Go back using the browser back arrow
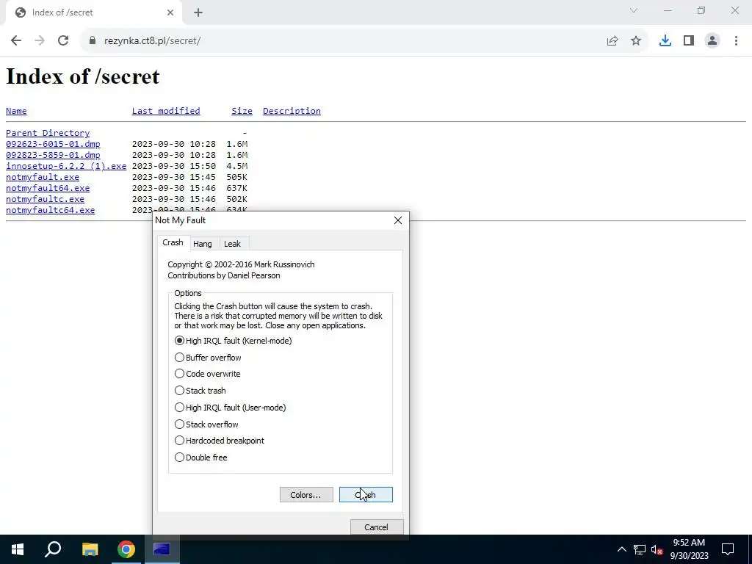The width and height of the screenshot is (752, 564). (16, 41)
